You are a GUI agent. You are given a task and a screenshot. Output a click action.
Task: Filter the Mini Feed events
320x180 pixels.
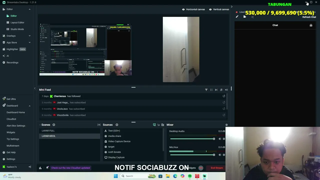[x=206, y=90]
